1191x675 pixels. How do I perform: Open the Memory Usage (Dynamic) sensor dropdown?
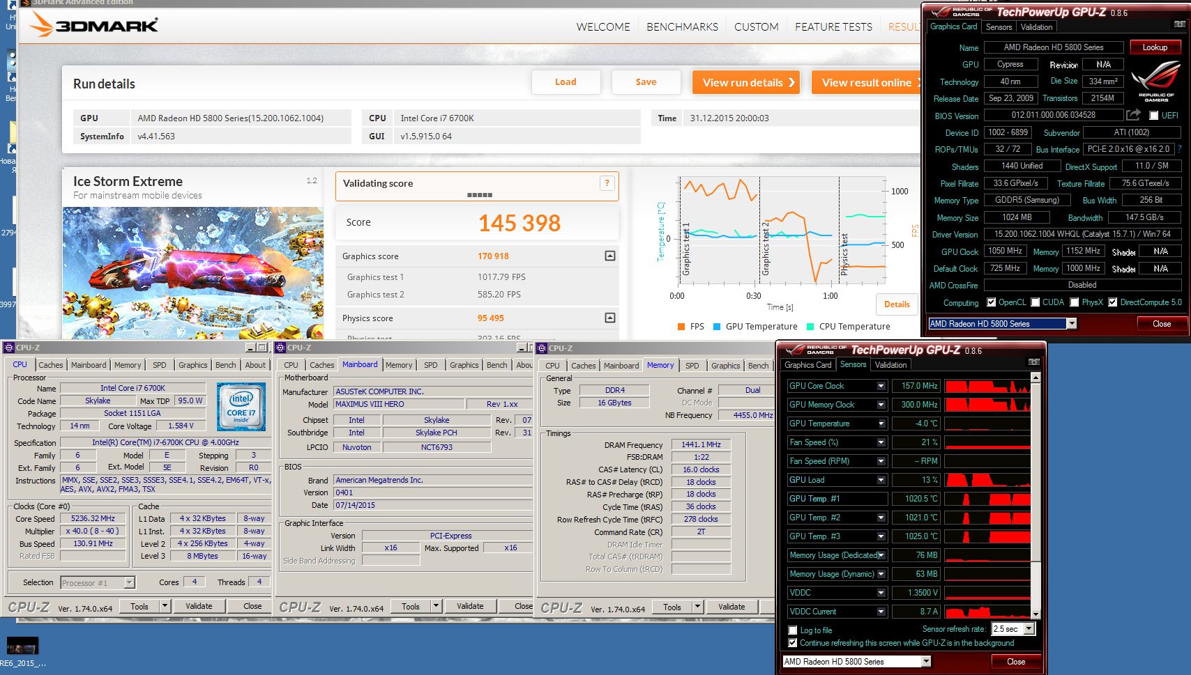click(x=881, y=574)
